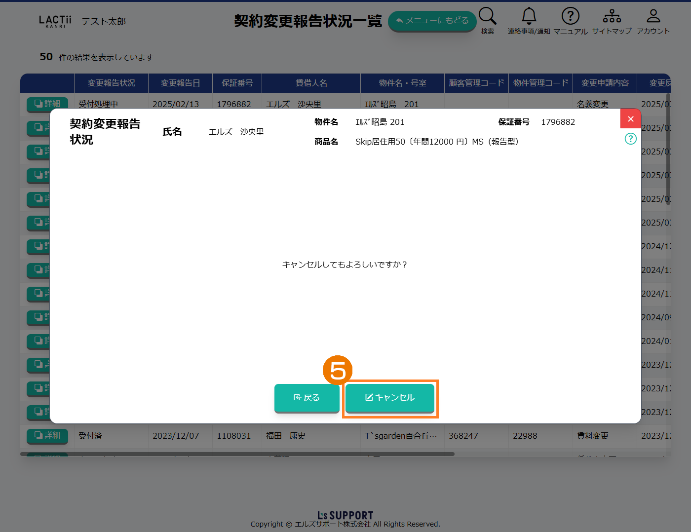The height and width of the screenshot is (532, 691).
Task: Click the green help icon in dialog
Action: click(630, 139)
